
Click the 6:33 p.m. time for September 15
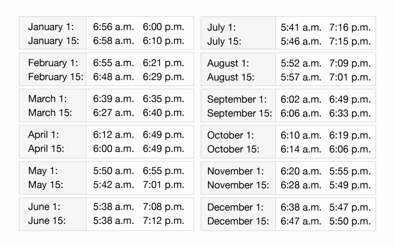coord(350,113)
